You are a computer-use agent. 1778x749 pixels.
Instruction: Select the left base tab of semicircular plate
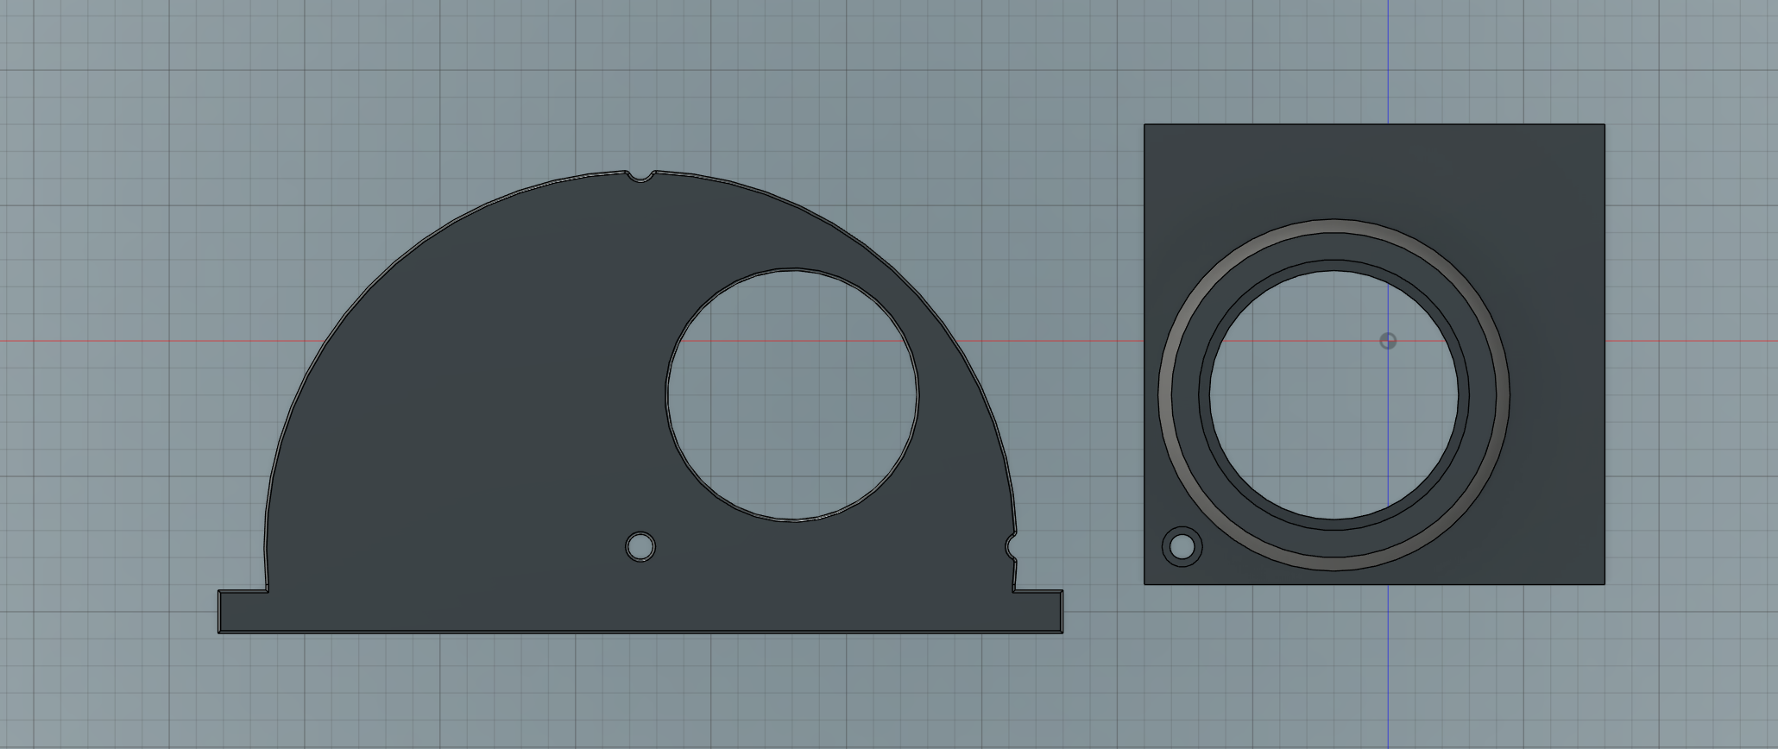(243, 612)
